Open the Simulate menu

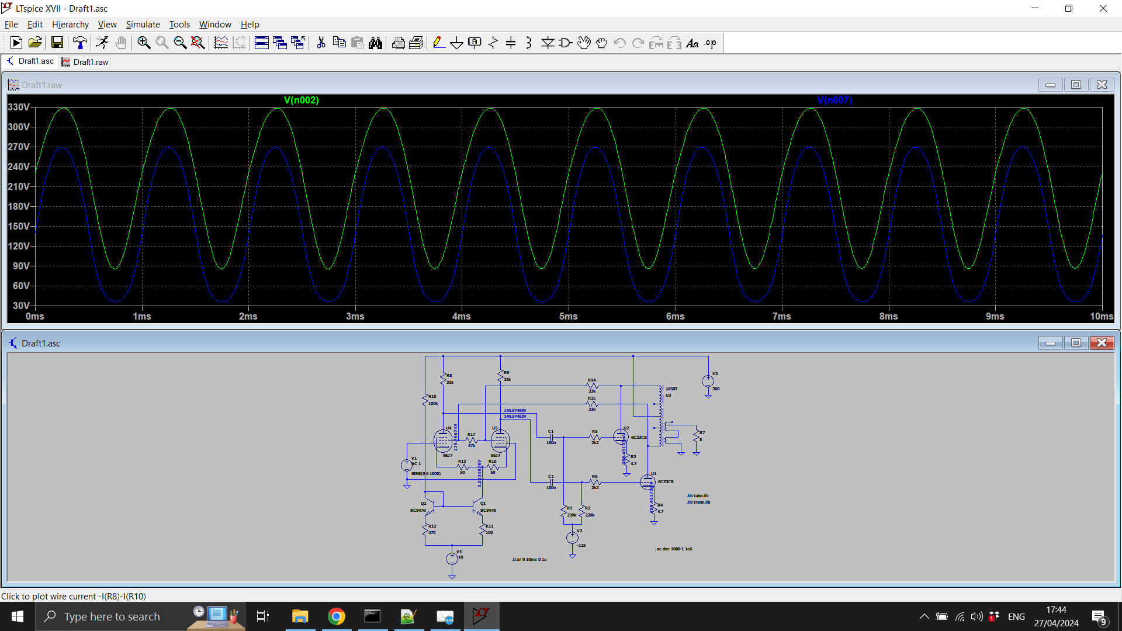143,24
